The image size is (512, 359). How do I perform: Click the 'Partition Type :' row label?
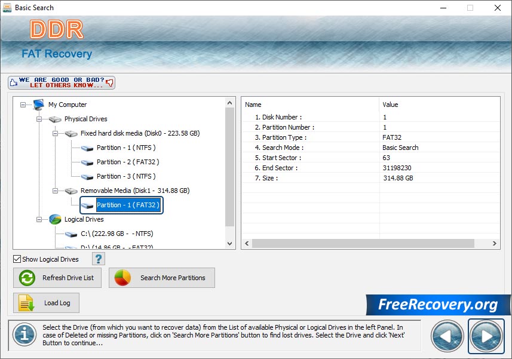[281, 137]
